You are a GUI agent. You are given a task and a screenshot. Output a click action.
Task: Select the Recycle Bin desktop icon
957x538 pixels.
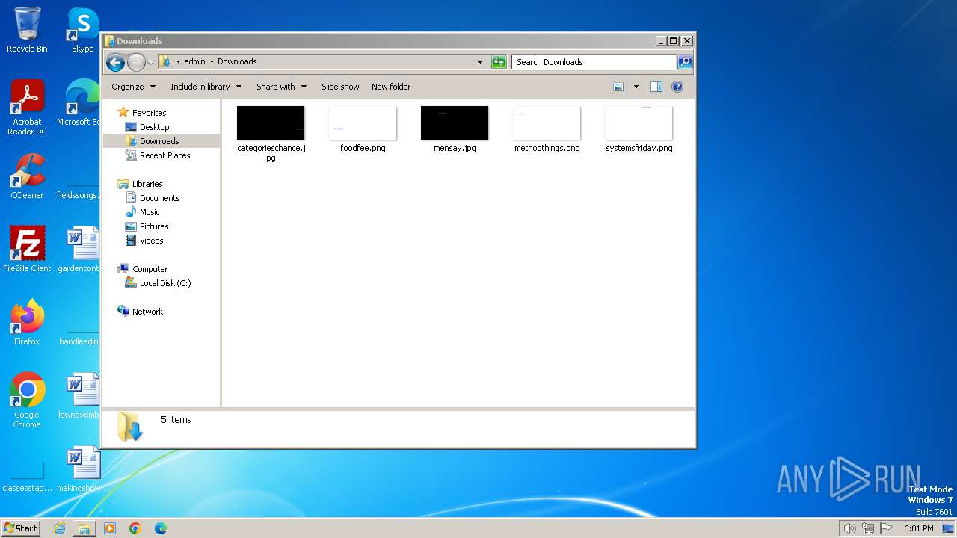(x=27, y=30)
